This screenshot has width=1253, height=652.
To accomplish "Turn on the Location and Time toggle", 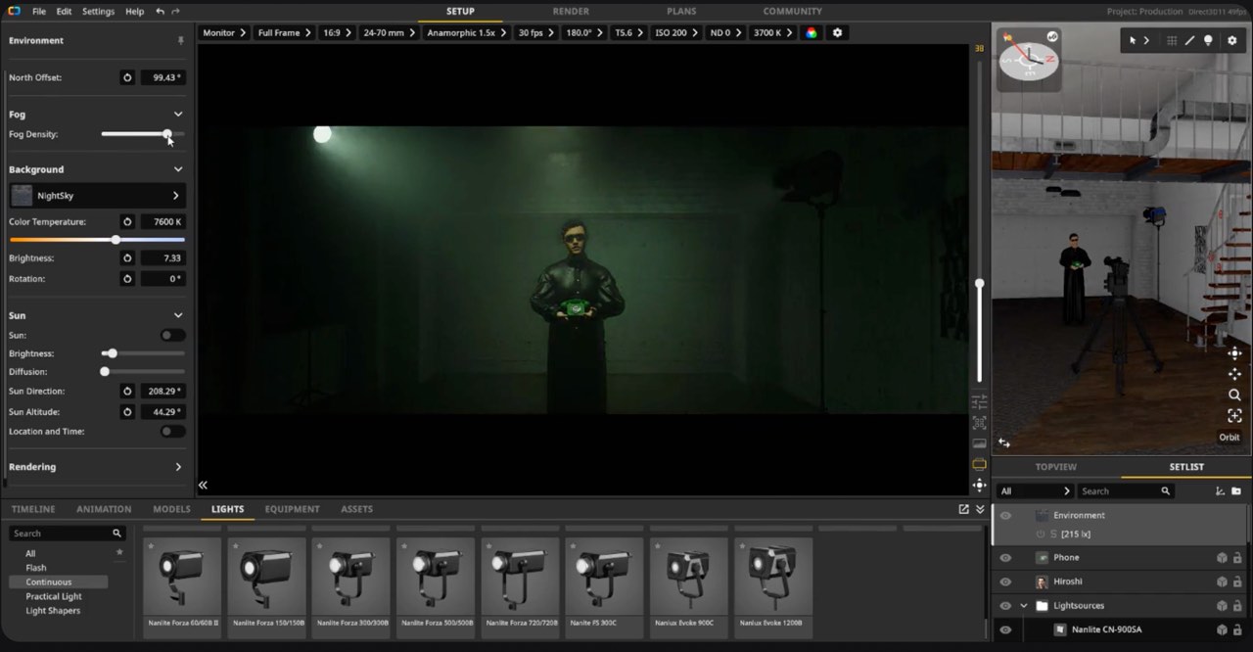I will [x=172, y=432].
